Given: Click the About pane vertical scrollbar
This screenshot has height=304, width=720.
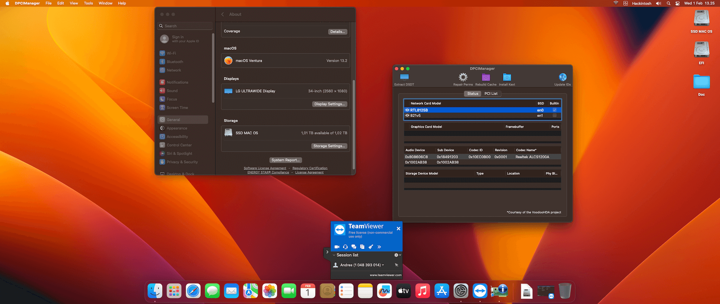Looking at the screenshot, I should point(354,124).
